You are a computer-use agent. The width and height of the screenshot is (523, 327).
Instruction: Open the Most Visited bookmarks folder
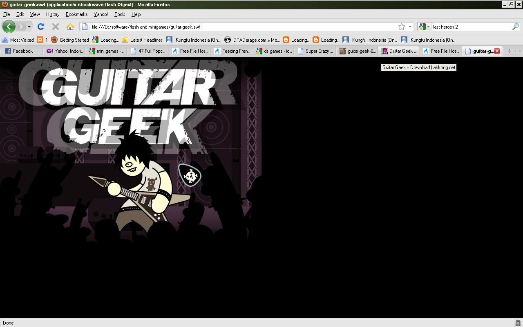[x=18, y=40]
